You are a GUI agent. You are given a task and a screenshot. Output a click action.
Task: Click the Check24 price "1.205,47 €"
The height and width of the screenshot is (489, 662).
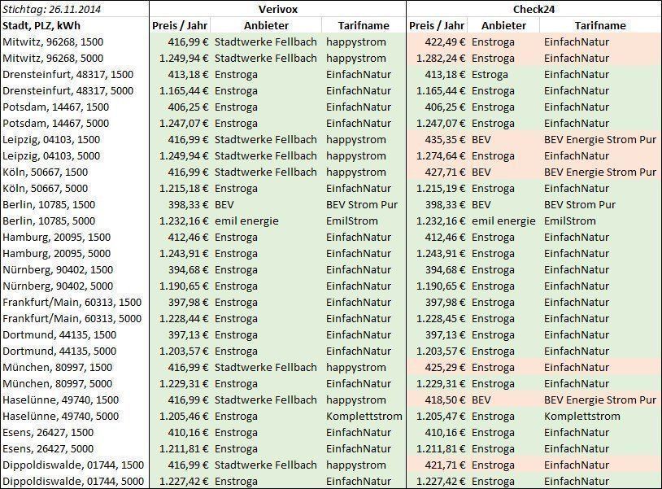(x=441, y=416)
